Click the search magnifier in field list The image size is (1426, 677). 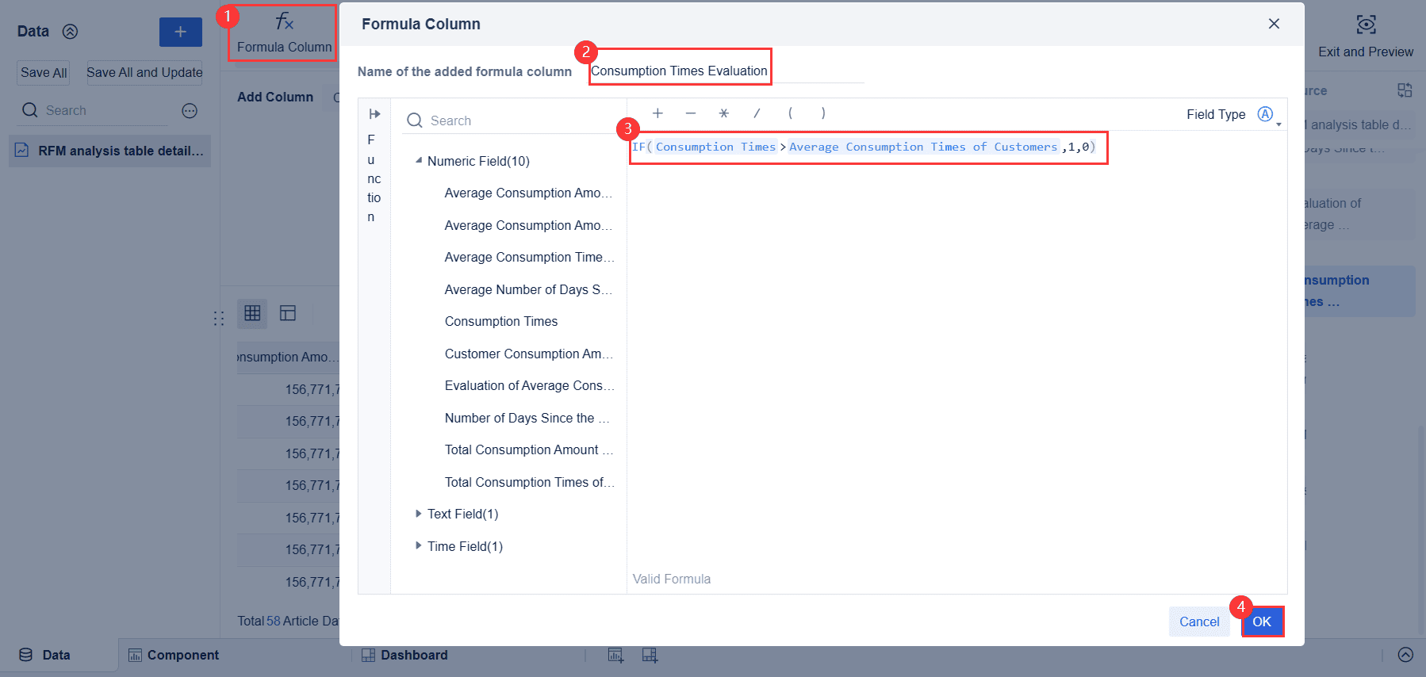pos(414,120)
